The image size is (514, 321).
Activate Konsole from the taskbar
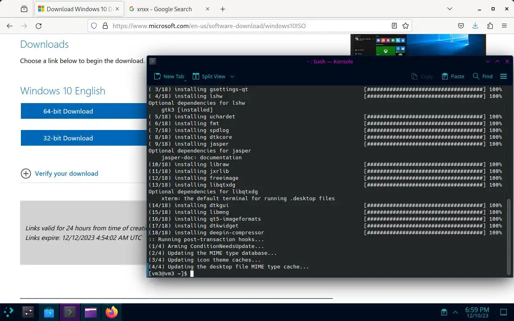70,312
